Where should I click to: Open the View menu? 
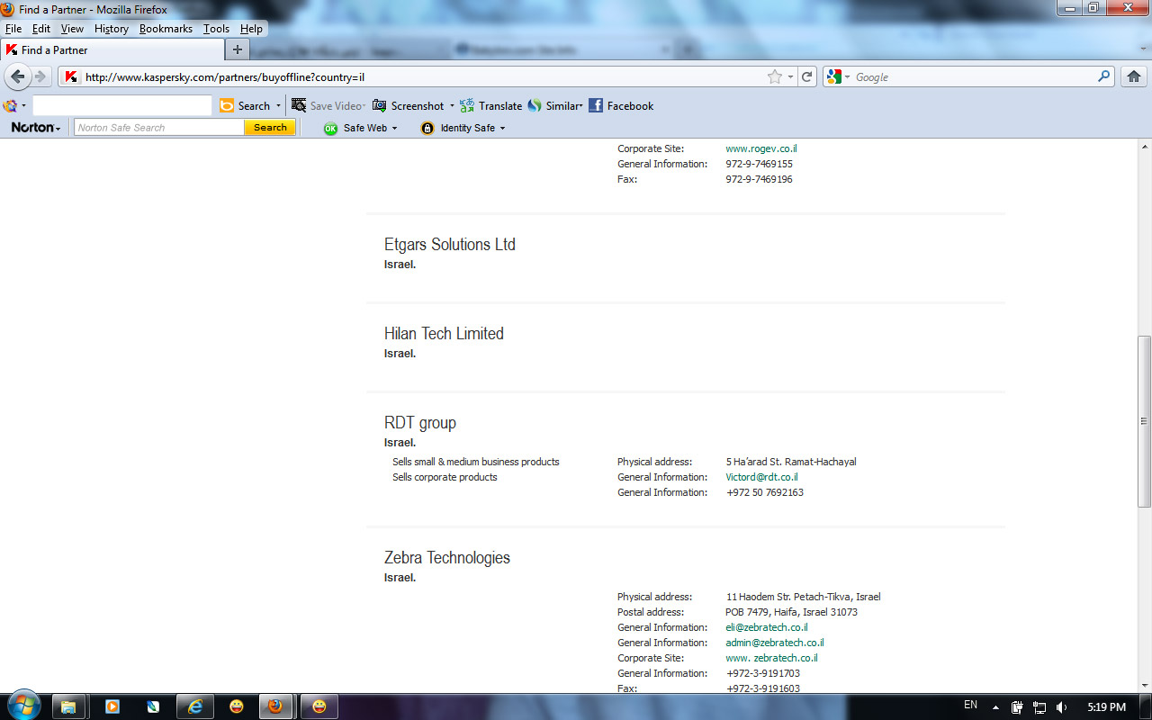(72, 29)
